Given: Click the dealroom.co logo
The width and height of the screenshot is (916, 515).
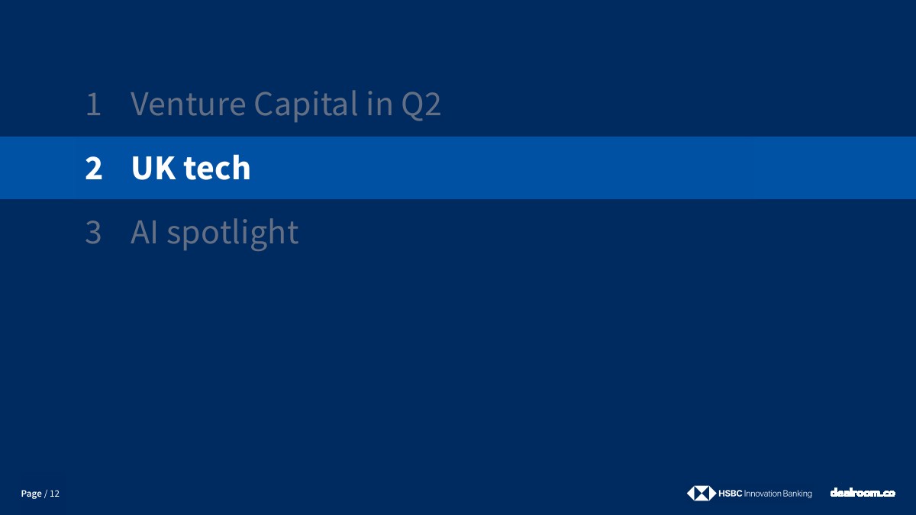Looking at the screenshot, I should click(x=863, y=493).
